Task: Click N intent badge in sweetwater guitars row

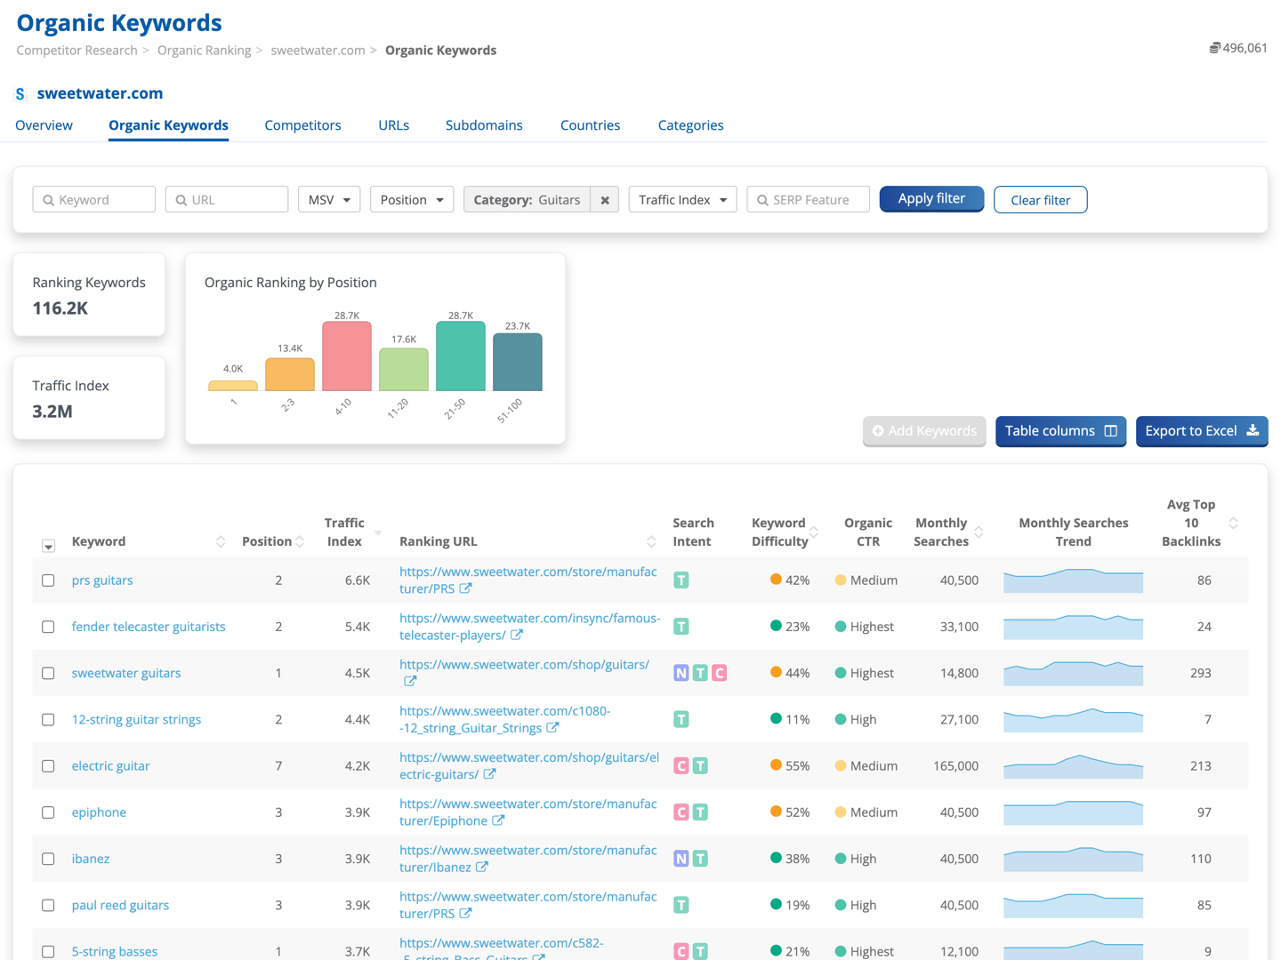Action: click(681, 673)
